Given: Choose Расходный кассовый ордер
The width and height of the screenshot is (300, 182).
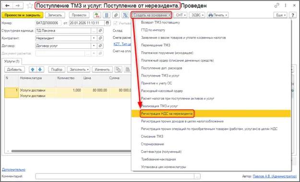Looking at the screenshot, I should (x=211, y=91).
